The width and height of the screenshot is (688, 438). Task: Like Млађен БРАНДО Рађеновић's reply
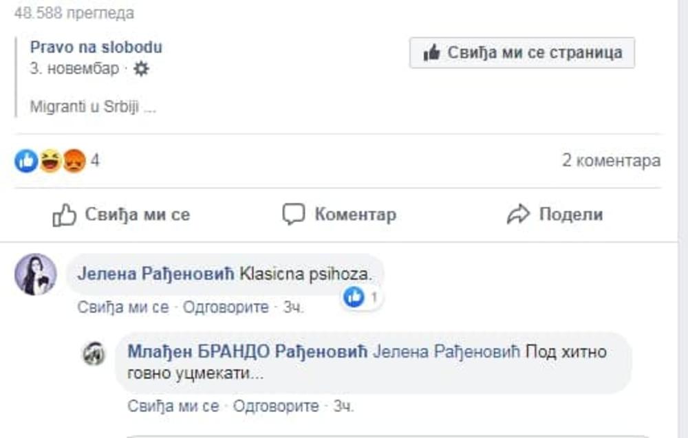coord(173,406)
